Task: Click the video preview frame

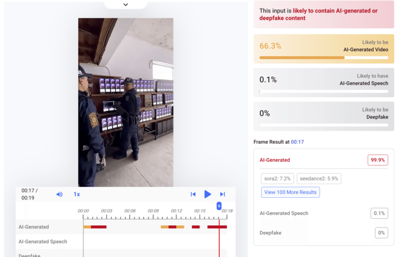Action: pos(126,102)
